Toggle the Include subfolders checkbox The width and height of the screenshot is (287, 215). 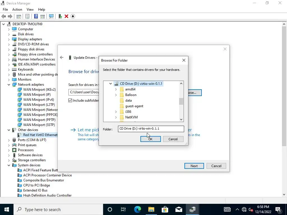tap(70, 101)
